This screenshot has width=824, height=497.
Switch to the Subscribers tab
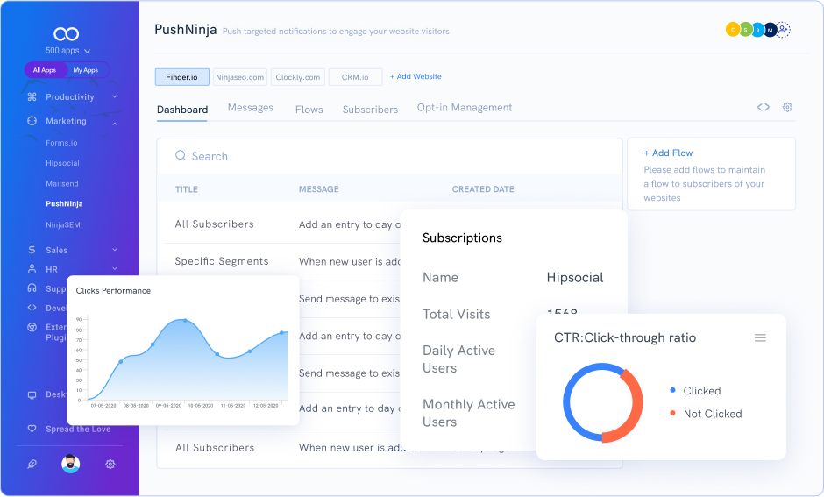370,110
